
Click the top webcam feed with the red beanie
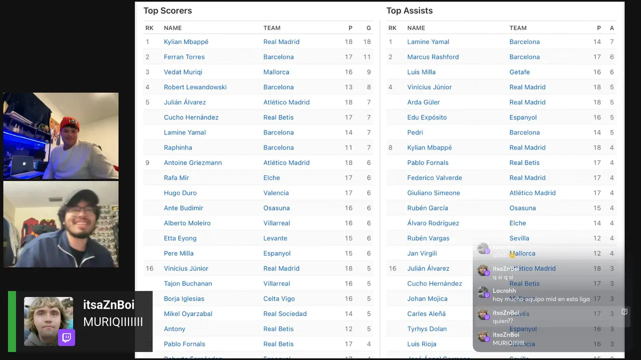[61, 135]
